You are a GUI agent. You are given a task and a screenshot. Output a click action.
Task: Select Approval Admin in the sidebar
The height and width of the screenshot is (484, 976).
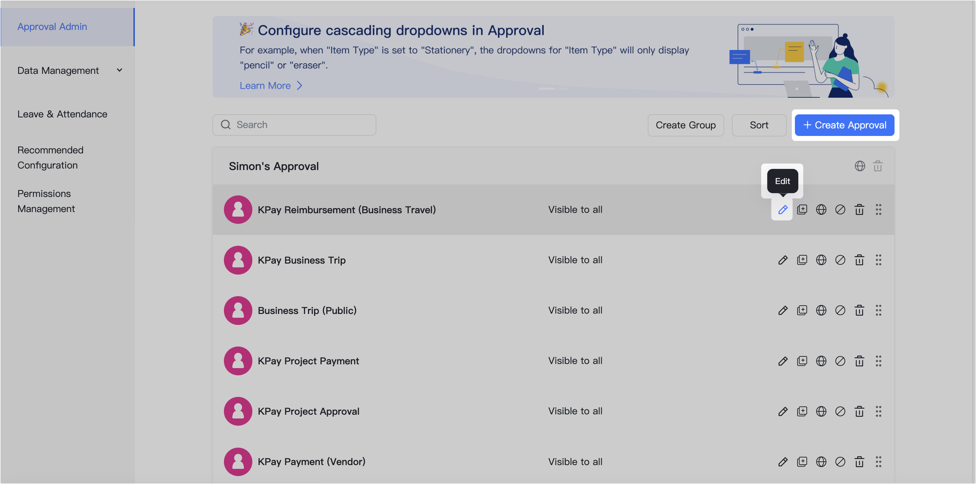[x=52, y=27]
